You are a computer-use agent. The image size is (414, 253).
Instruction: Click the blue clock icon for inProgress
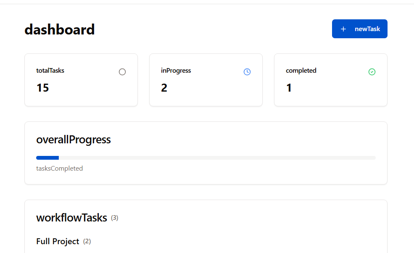247,72
